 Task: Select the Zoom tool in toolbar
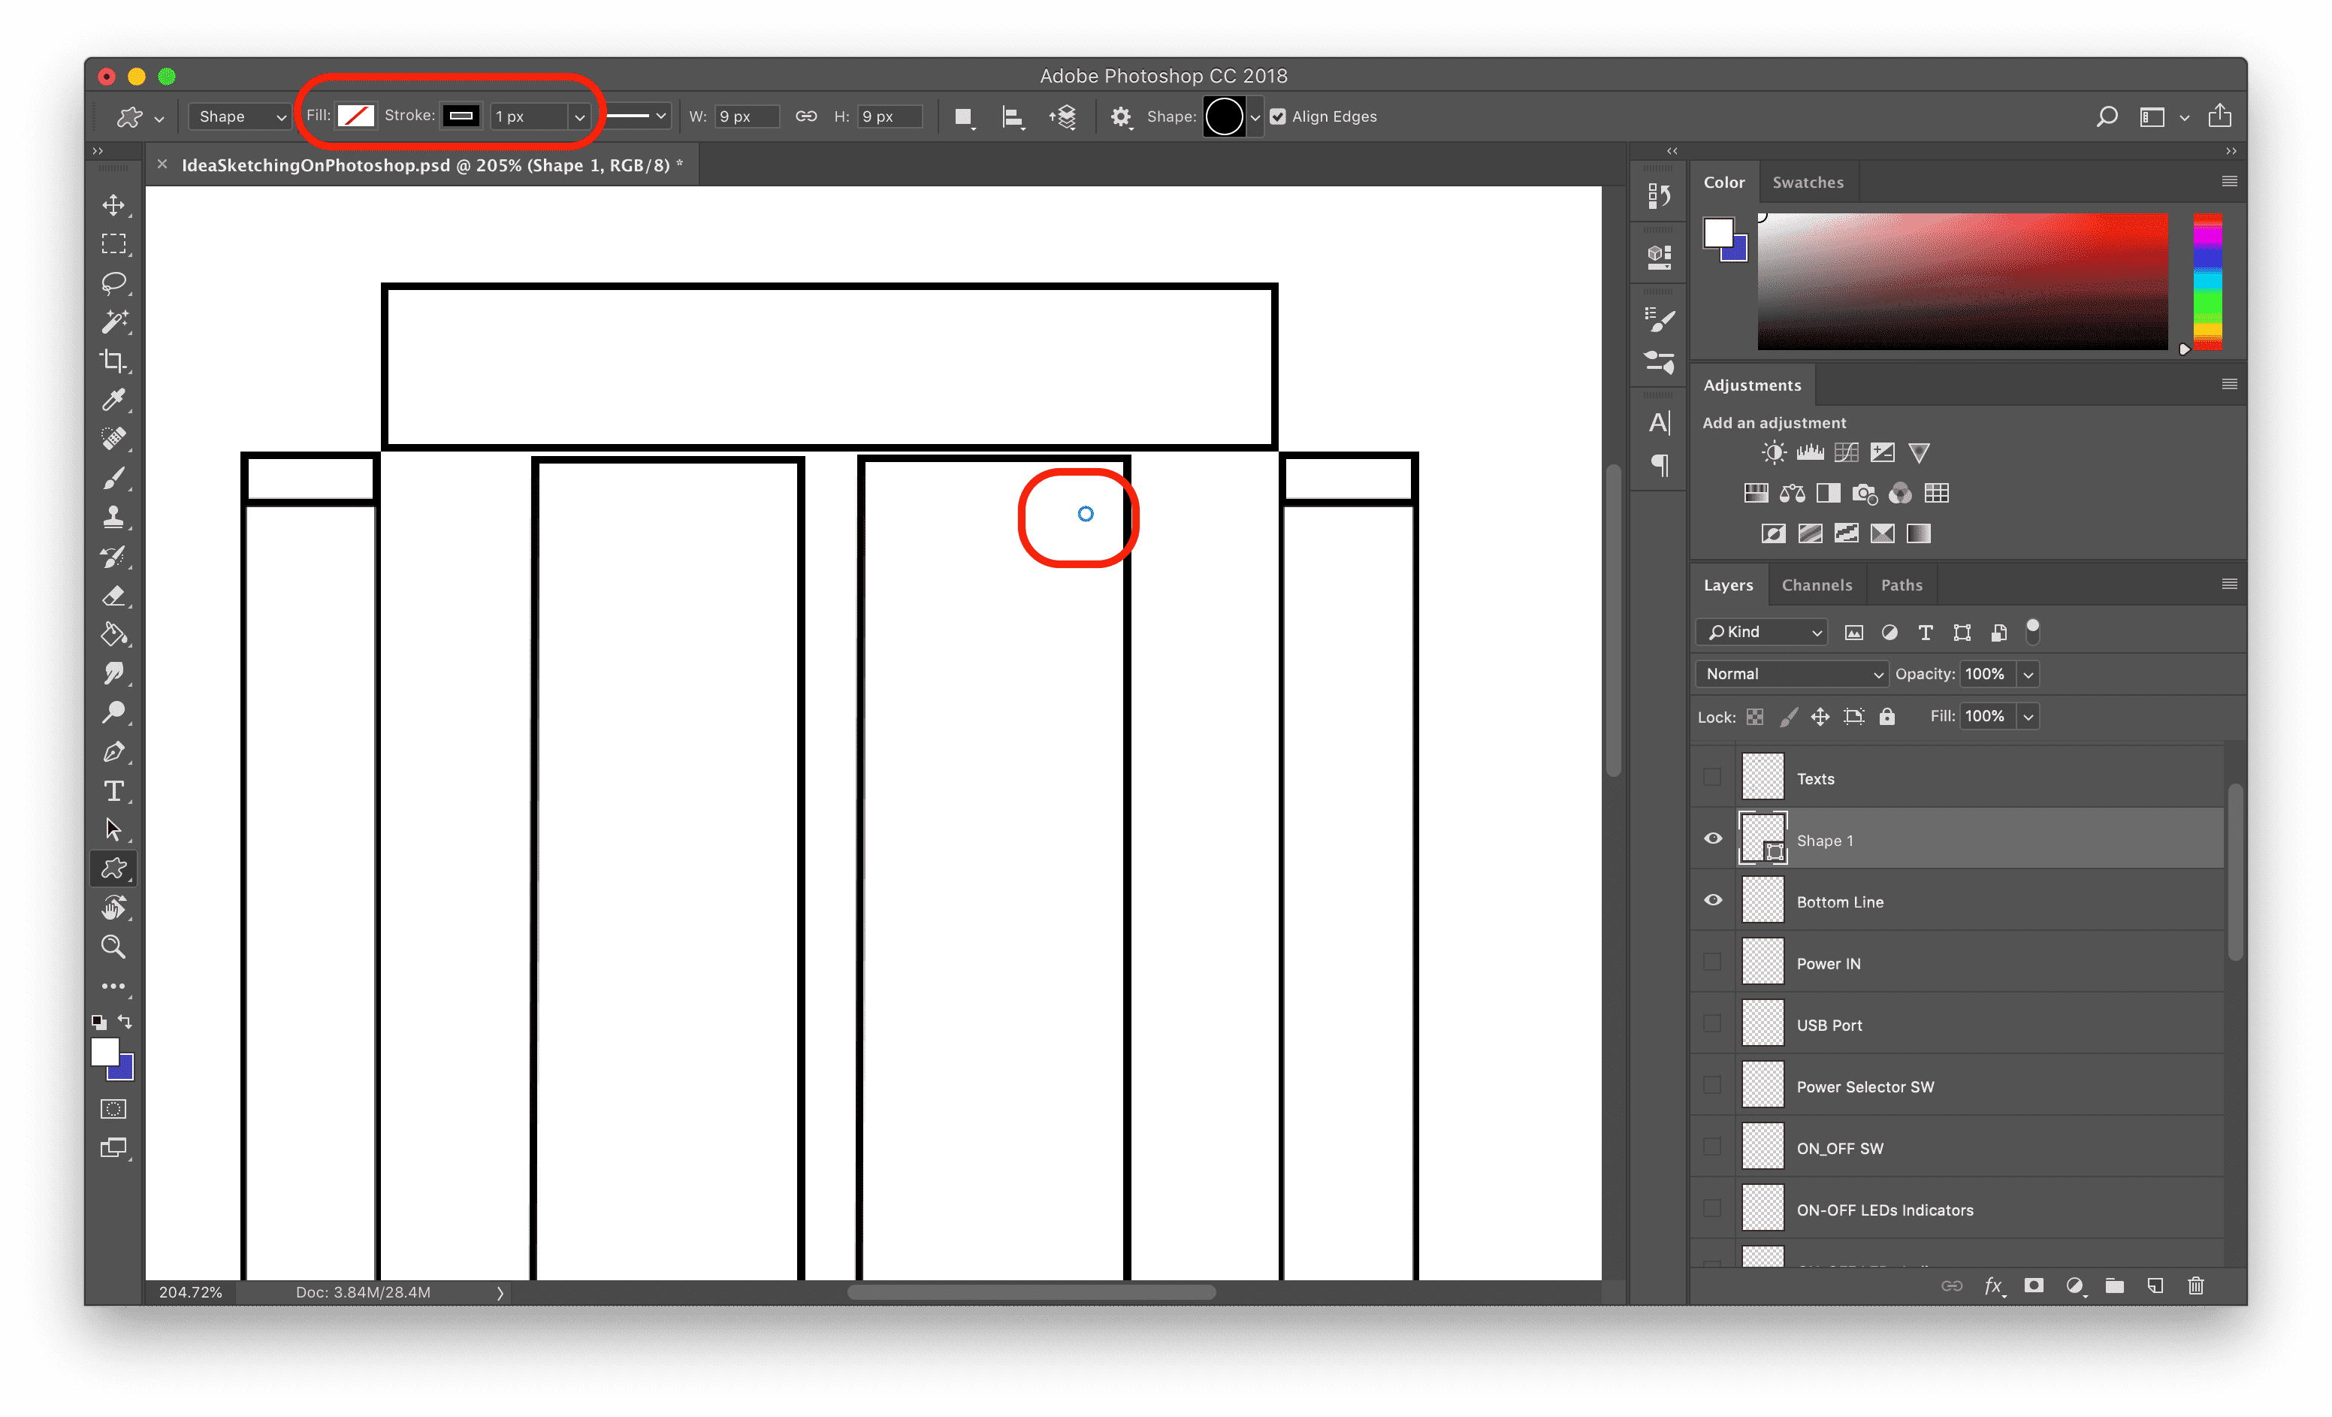112,949
